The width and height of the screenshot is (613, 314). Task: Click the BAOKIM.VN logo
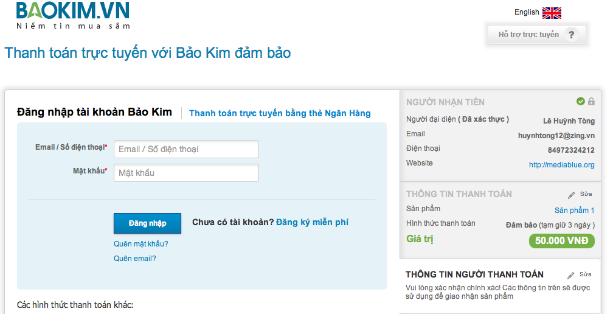73,15
